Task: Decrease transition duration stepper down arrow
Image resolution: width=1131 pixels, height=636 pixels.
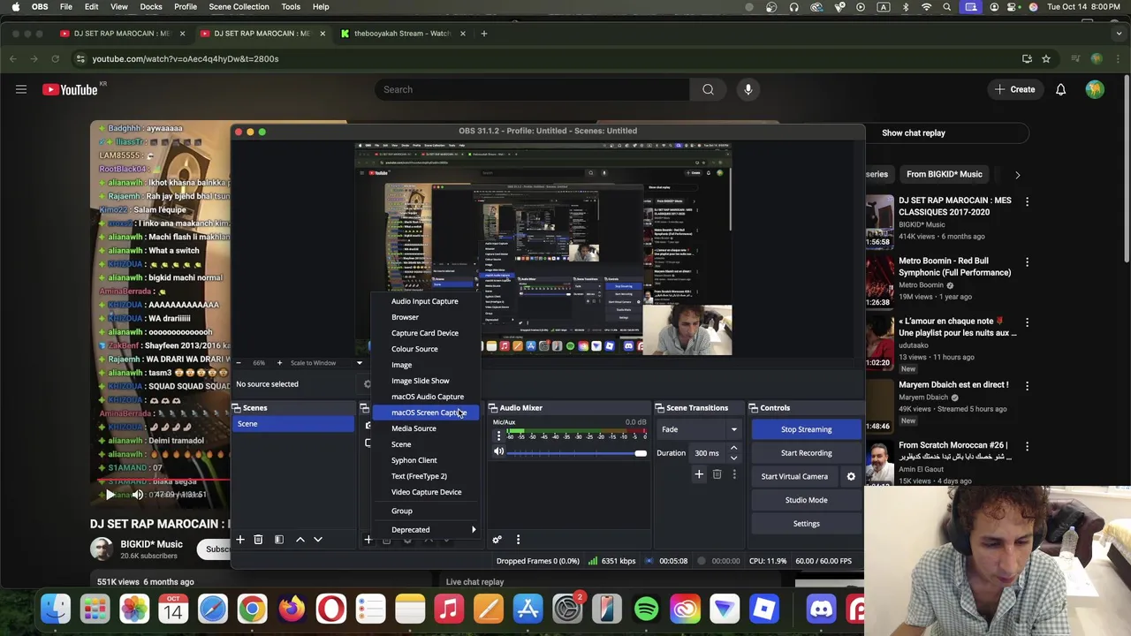Action: point(733,458)
